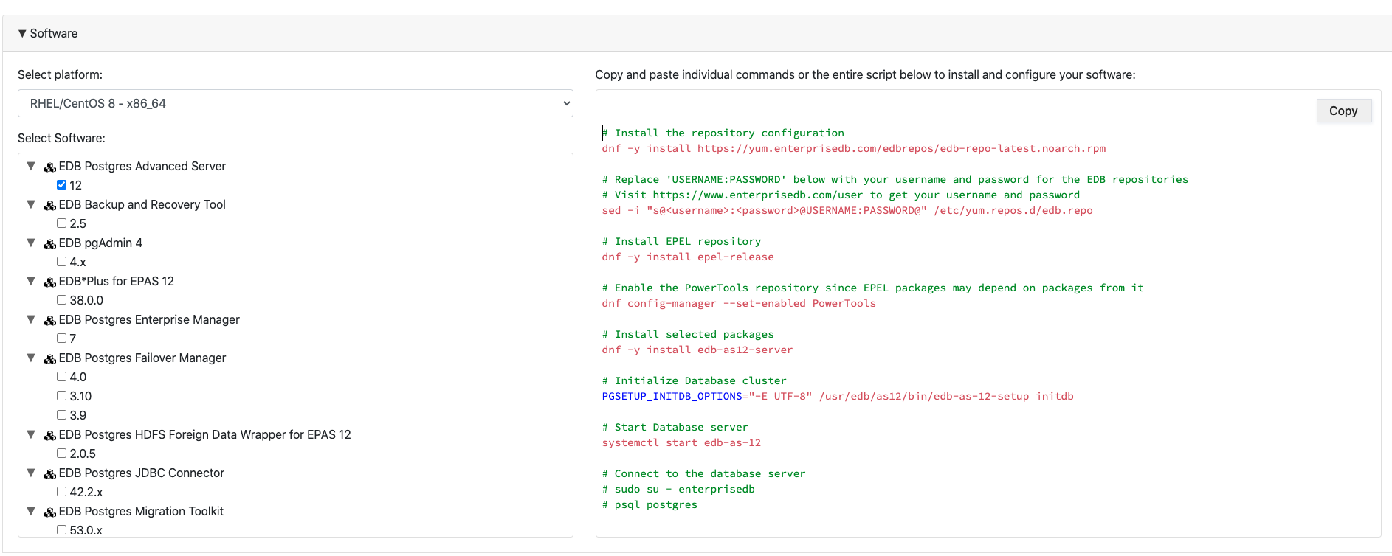
Task: Uncheck version 12 of Advanced Server
Action: pos(62,185)
